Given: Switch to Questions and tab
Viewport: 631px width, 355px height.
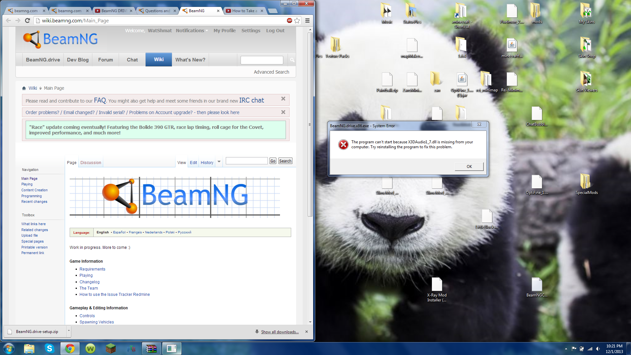Looking at the screenshot, I should click(x=157, y=11).
